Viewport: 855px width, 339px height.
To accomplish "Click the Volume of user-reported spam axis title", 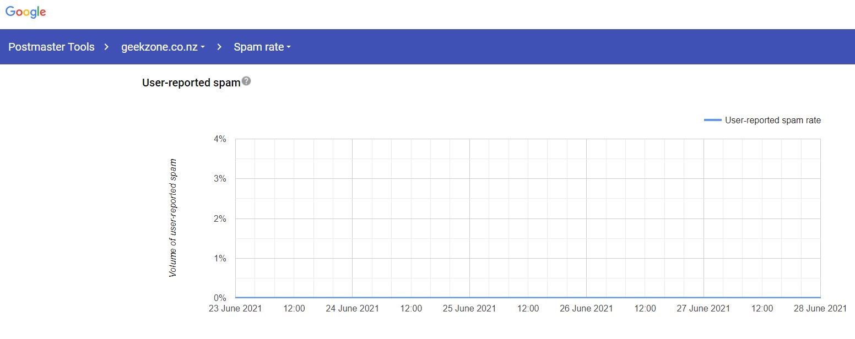I will tap(173, 218).
